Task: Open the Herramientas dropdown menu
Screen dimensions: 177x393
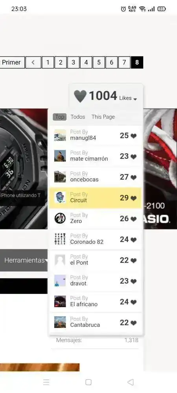Action: (x=24, y=260)
